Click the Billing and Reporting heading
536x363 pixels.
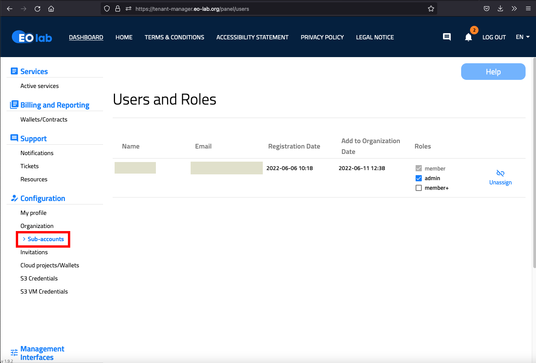(55, 105)
